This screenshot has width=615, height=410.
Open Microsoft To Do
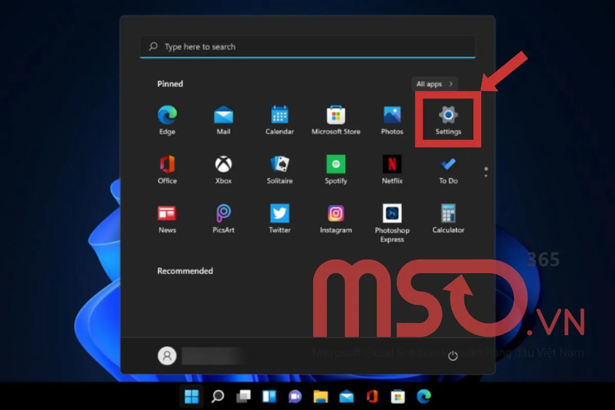(448, 167)
